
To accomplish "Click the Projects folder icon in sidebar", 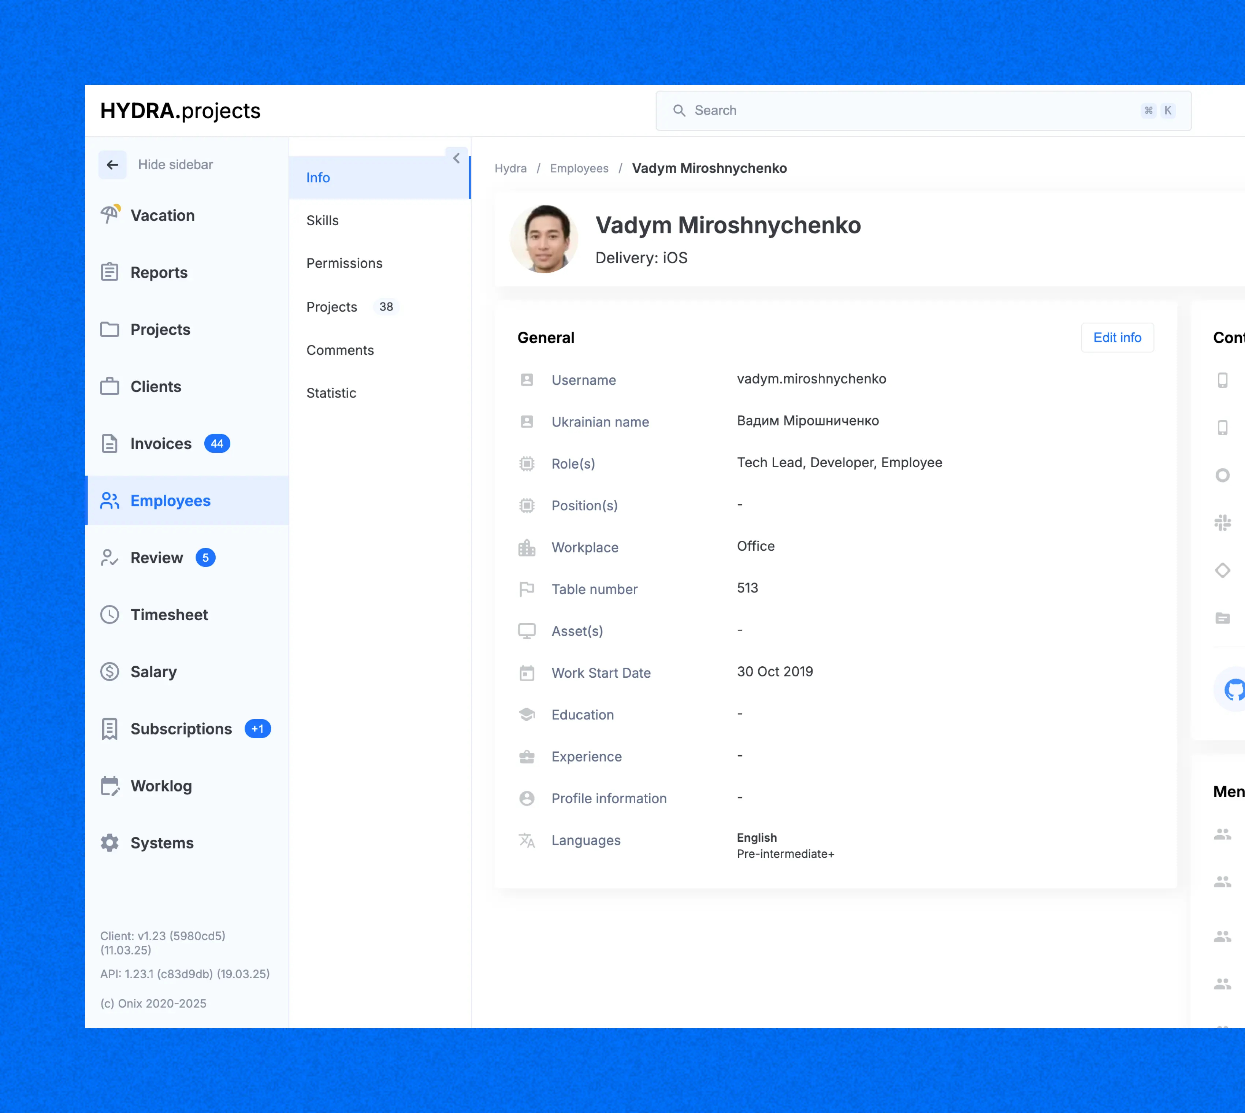I will pyautogui.click(x=109, y=329).
